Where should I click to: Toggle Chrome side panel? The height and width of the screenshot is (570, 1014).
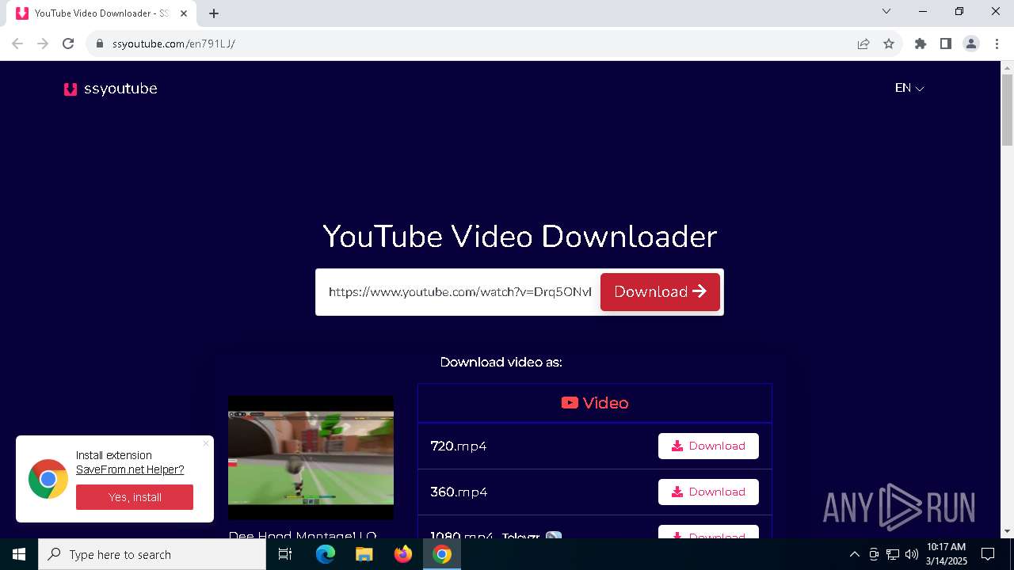click(946, 44)
